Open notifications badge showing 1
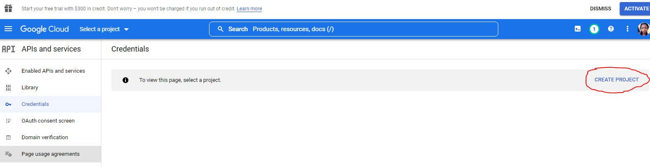The width and height of the screenshot is (650, 167). (594, 29)
